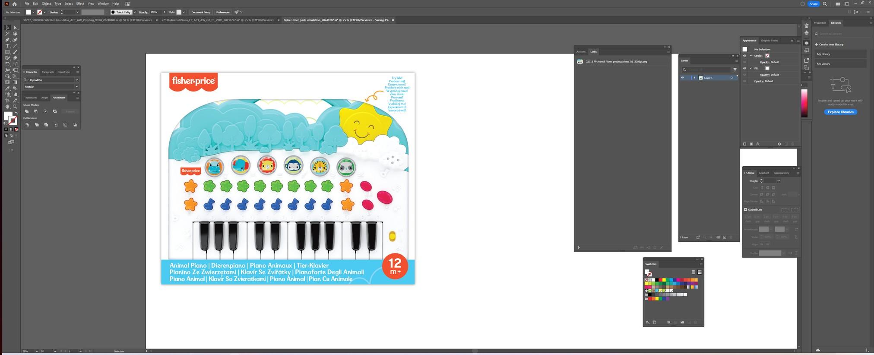This screenshot has width=874, height=355.
Task: Switch to the 22318 Animal Piano document tab
Action: click(218, 20)
